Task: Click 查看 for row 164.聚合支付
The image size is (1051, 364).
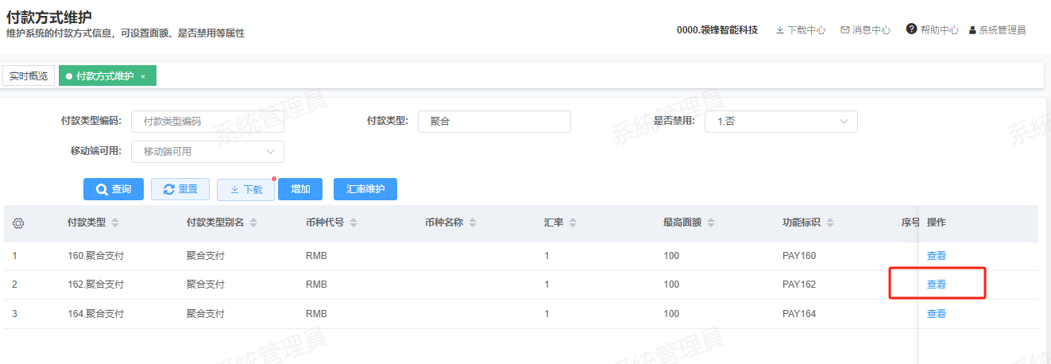Action: pos(937,314)
